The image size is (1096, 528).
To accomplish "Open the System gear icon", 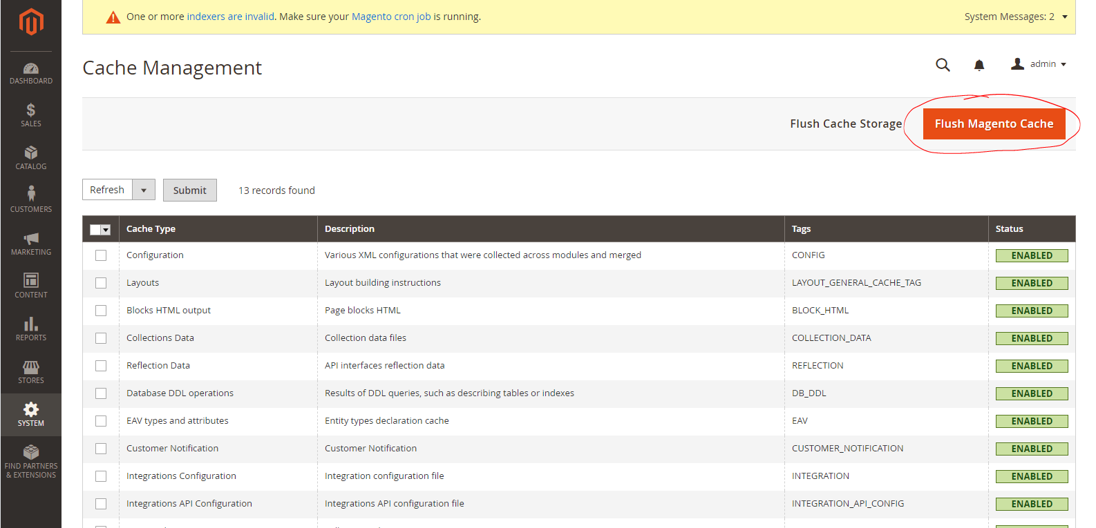I will (31, 409).
